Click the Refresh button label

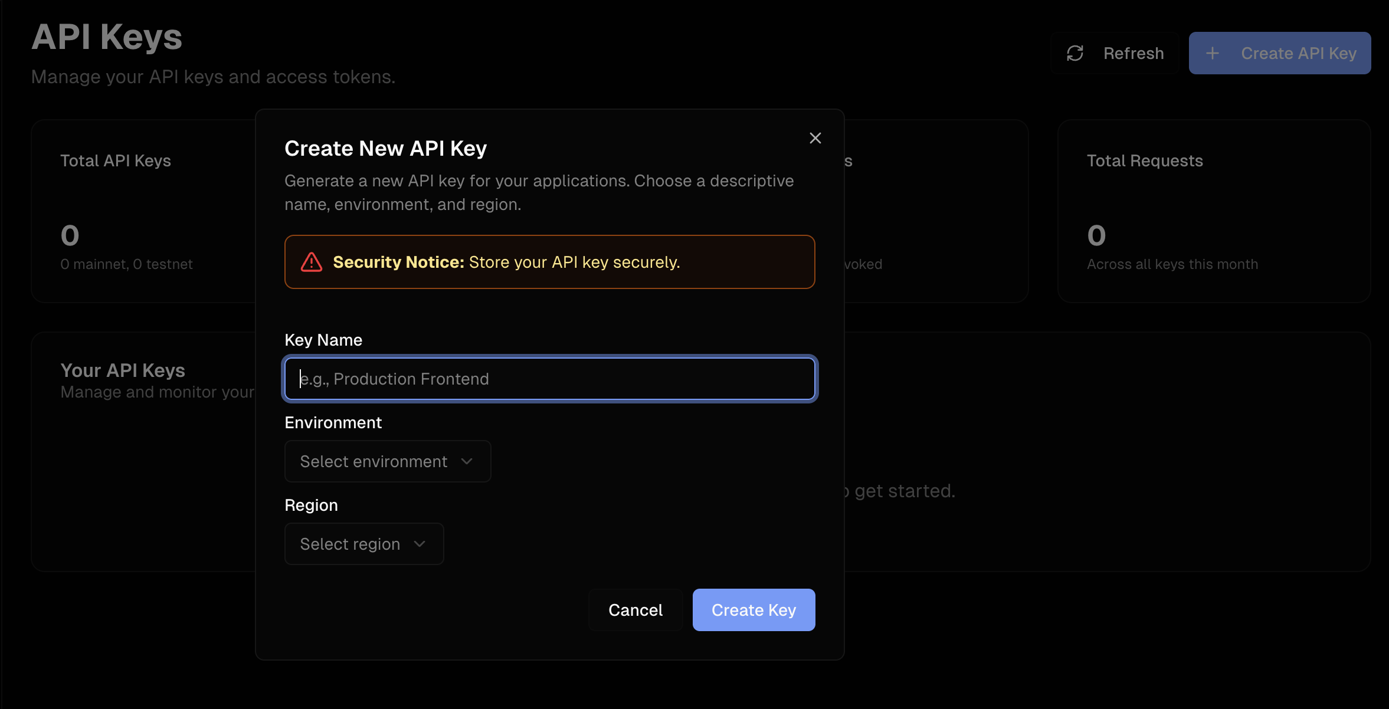point(1134,53)
